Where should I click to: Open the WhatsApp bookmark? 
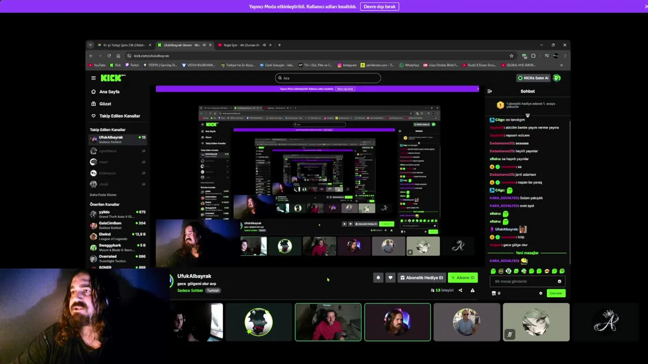coord(409,65)
